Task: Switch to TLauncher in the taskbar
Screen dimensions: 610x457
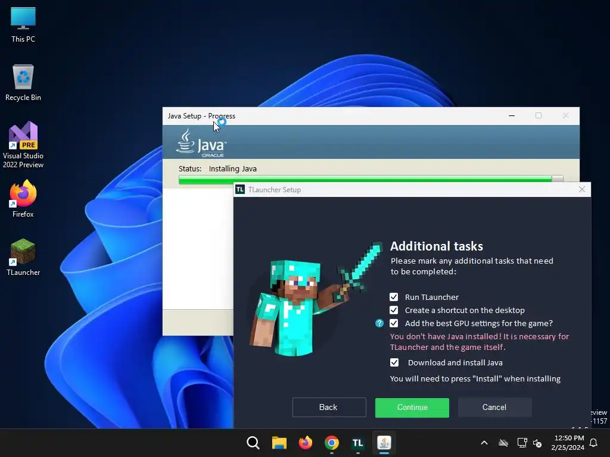Action: (357, 443)
